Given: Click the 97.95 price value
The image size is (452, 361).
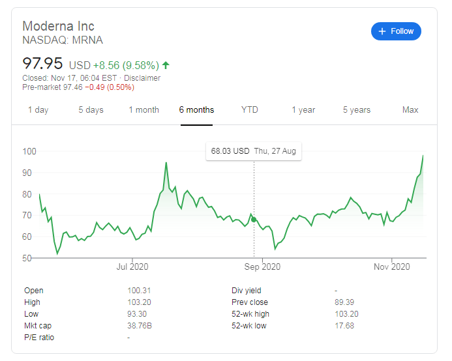Looking at the screenshot, I should pyautogui.click(x=42, y=63).
